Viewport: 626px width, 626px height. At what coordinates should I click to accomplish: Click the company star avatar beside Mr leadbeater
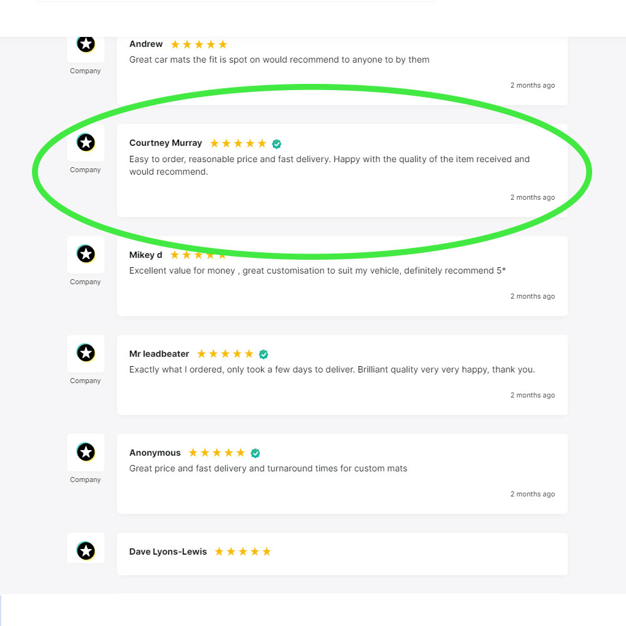tap(86, 353)
